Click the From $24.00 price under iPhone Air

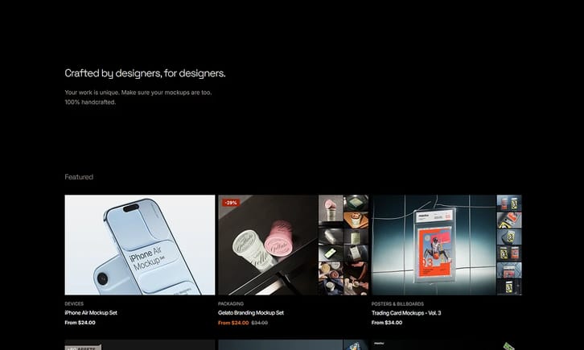pyautogui.click(x=80, y=323)
